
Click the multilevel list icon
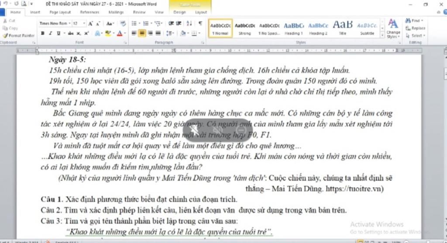158,24
